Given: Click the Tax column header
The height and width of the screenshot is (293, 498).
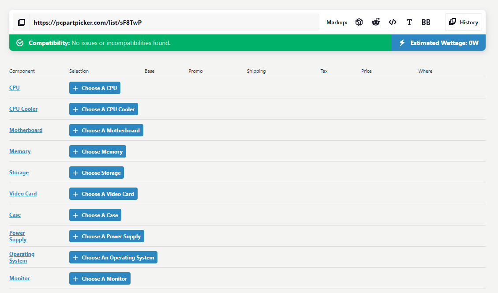Looking at the screenshot, I should [324, 71].
